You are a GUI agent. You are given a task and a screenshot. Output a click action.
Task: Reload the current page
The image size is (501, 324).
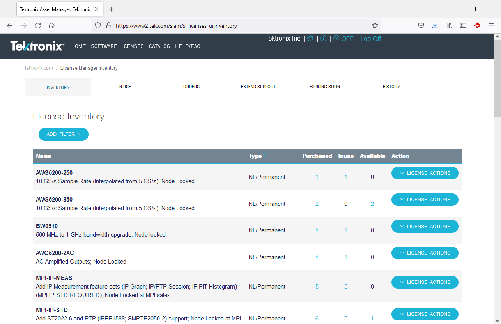[38, 26]
